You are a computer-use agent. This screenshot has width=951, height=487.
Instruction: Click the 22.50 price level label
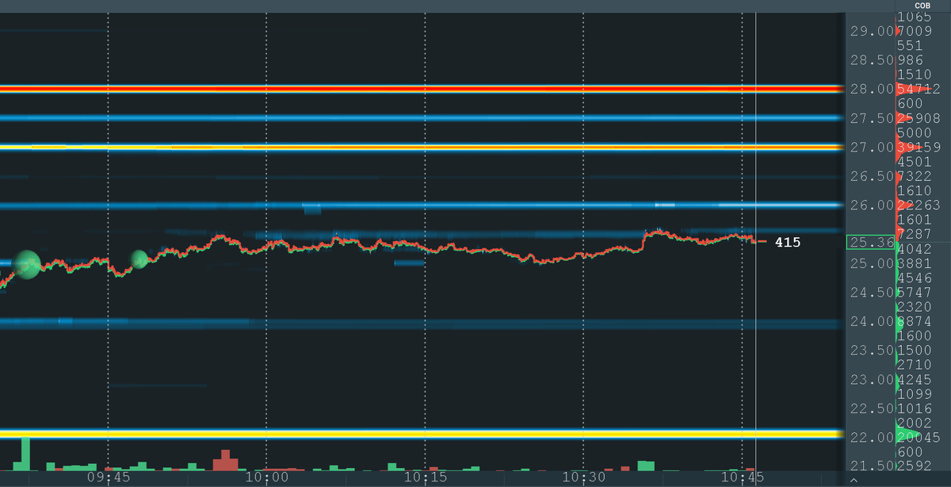872,408
